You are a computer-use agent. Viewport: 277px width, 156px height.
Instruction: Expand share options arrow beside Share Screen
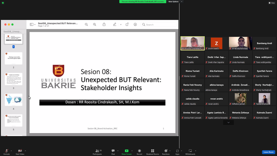132,151
